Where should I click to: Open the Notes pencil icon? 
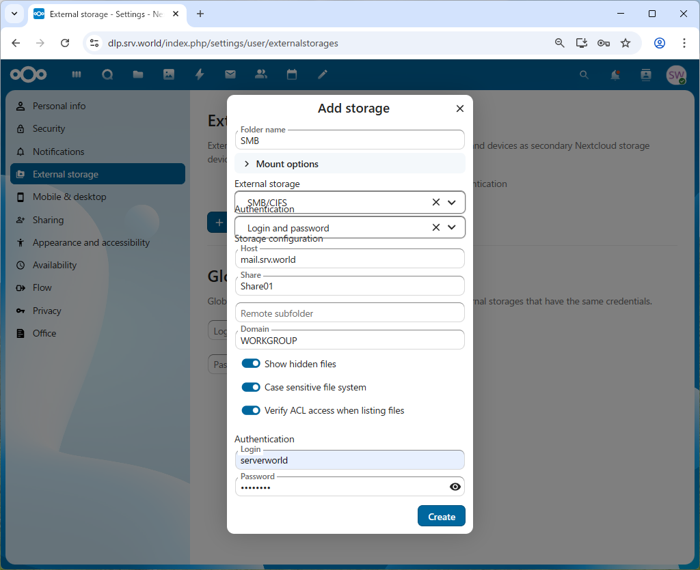323,74
